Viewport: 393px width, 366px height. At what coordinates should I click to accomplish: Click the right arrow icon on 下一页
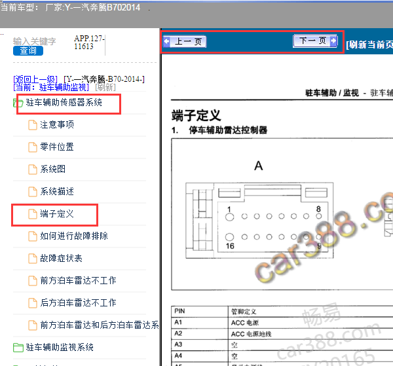click(x=333, y=41)
